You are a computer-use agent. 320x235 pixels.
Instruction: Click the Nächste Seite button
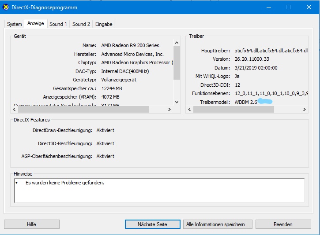[152, 224]
